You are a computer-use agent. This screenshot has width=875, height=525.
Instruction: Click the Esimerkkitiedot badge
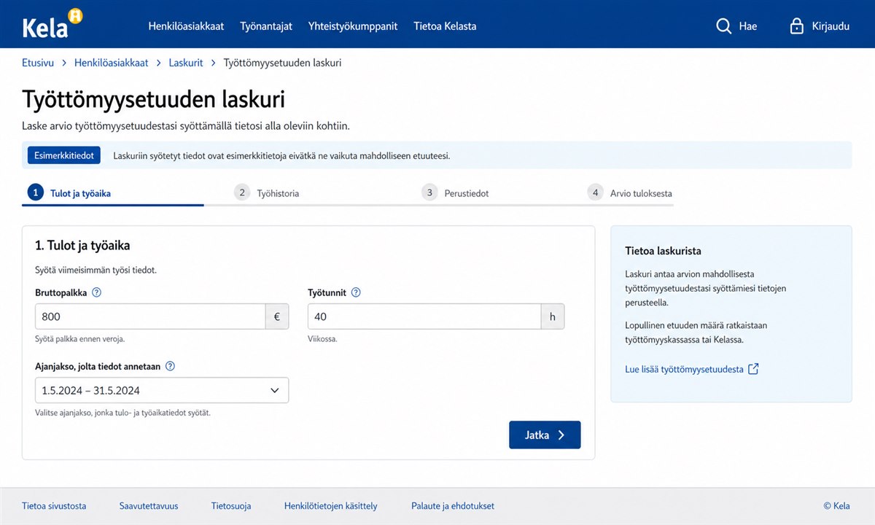64,155
